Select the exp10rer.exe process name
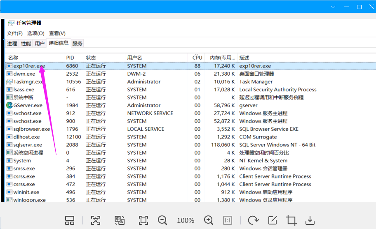Screen dimensions: 376x229 pos(29,66)
